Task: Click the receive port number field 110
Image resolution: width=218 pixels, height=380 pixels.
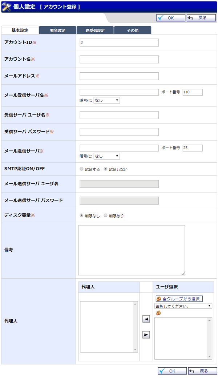Action: pyautogui.click(x=193, y=92)
